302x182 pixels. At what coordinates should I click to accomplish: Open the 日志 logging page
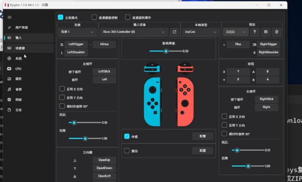(29, 110)
